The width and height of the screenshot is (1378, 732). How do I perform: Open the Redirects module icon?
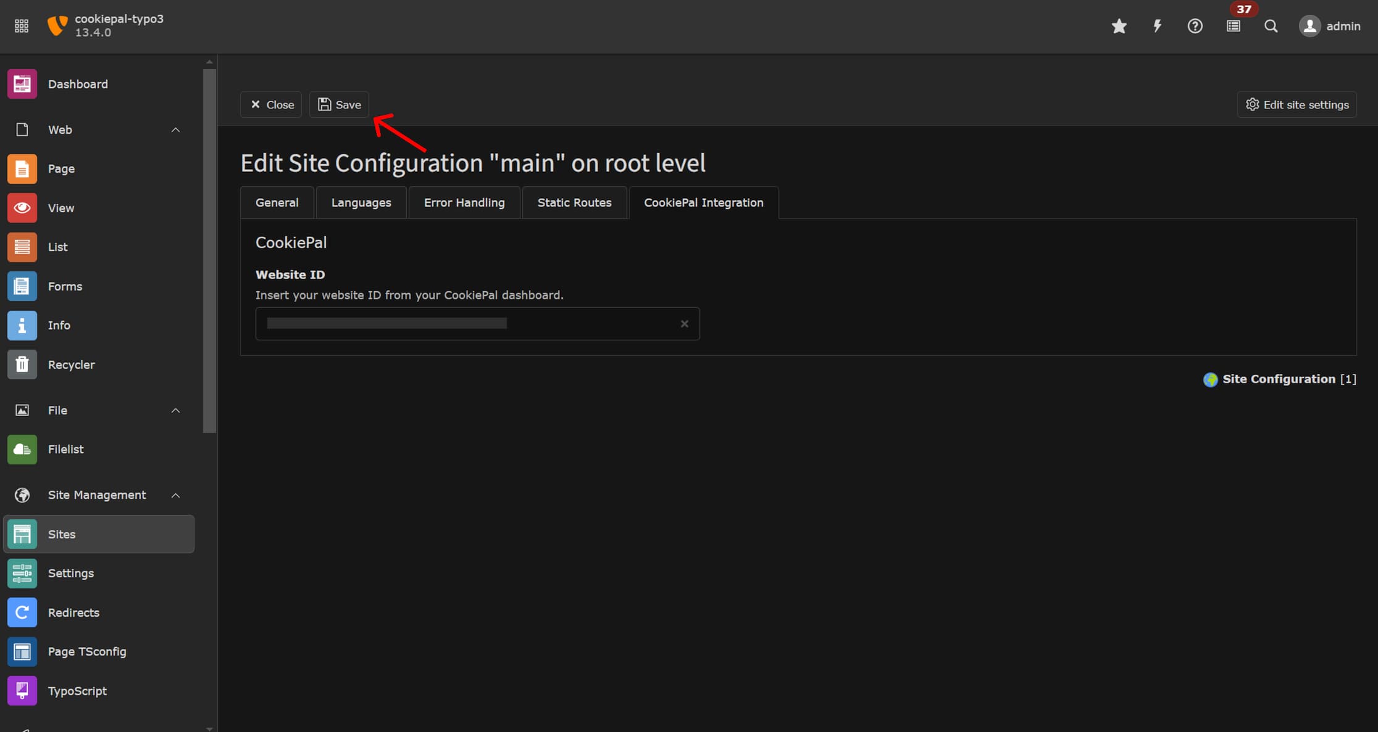[x=22, y=612]
